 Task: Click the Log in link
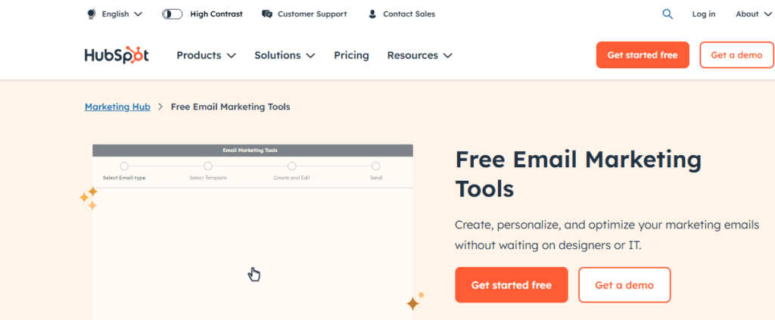703,14
